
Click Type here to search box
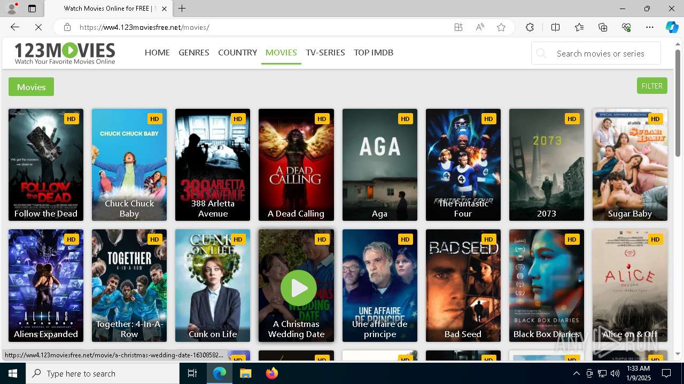coord(103,373)
